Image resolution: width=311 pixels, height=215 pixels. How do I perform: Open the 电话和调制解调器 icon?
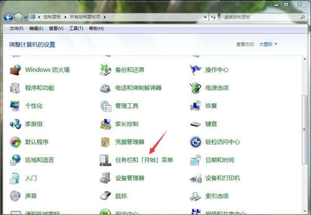(x=105, y=88)
